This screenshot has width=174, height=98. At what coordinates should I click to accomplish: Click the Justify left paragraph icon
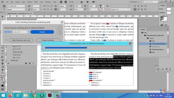pos(135,10)
